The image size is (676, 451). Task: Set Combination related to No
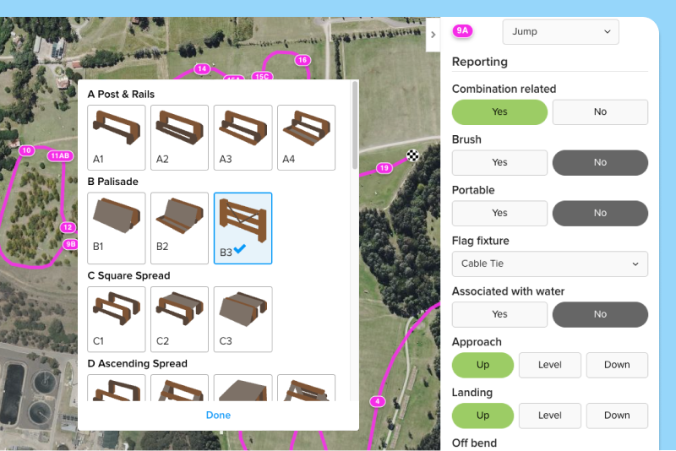tap(600, 112)
